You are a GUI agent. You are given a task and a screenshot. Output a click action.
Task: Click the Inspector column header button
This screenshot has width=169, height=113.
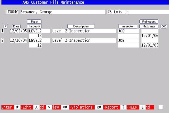pos(128,26)
